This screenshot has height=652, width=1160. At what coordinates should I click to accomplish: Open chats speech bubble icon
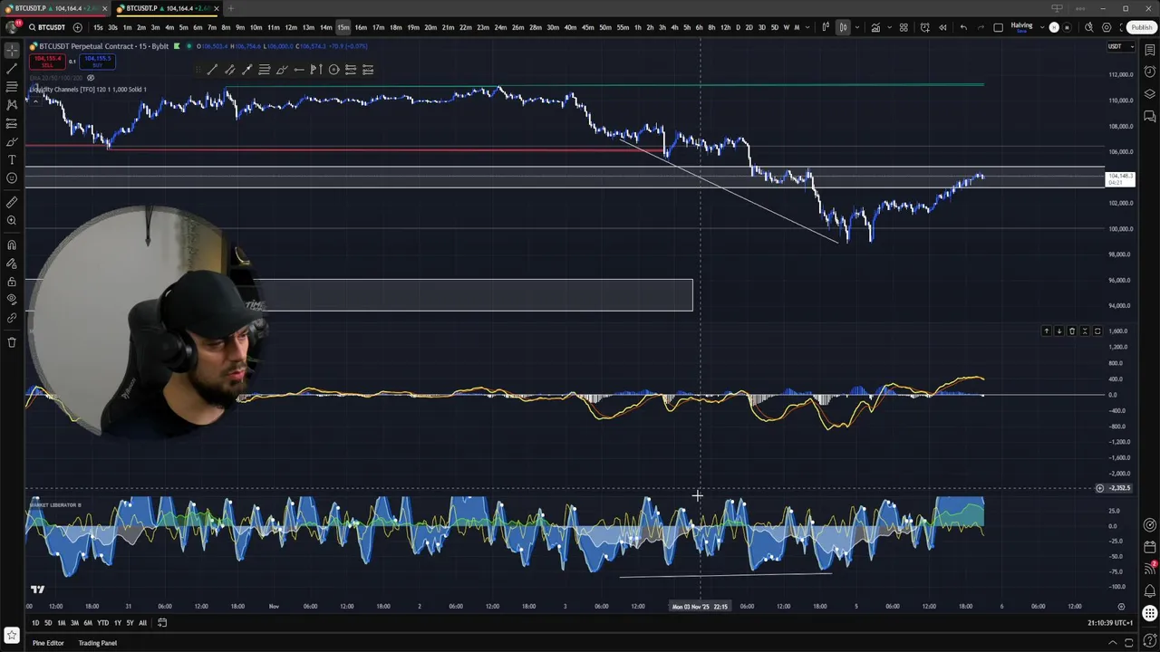1150,116
